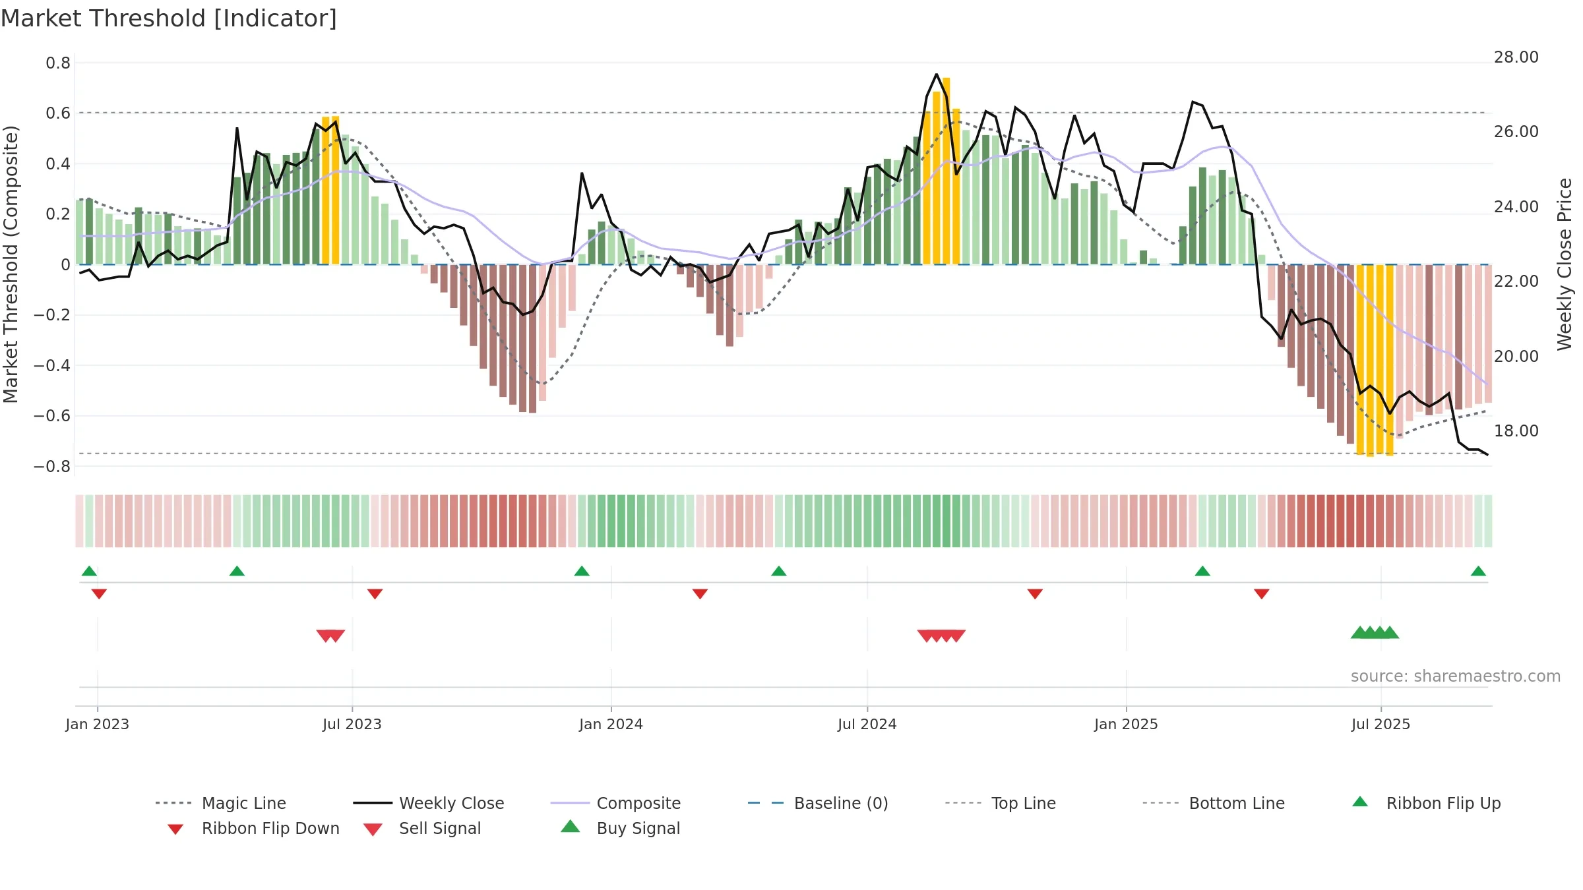Click the ribbon flip up marker near May 2024
The width and height of the screenshot is (1583, 890).
point(779,571)
